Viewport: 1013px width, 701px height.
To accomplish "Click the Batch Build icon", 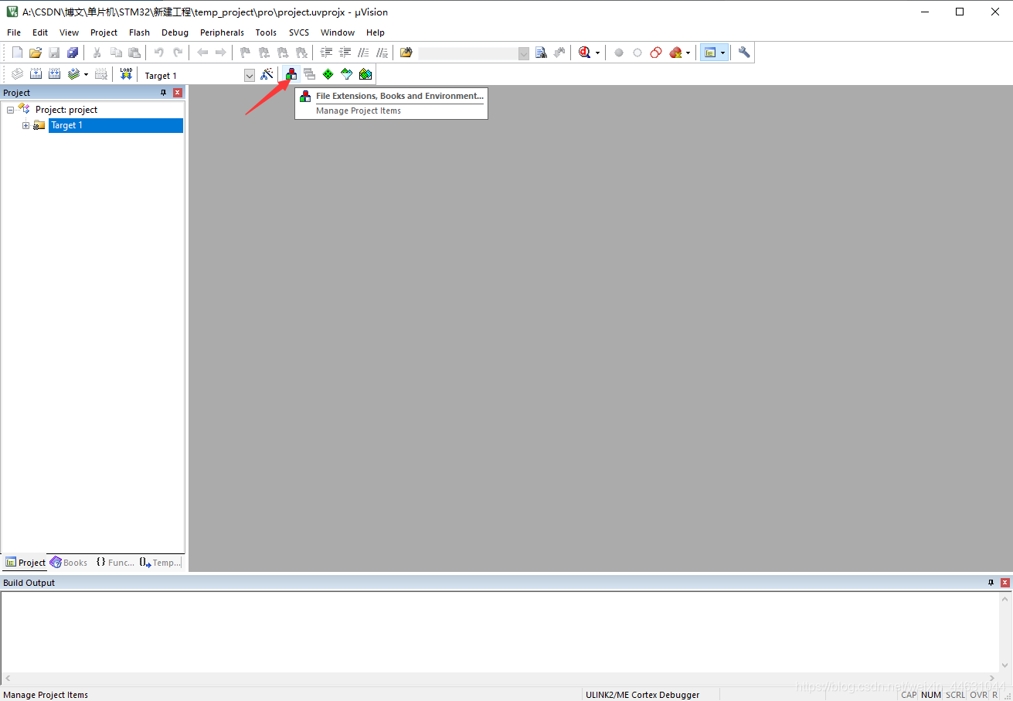I will pos(73,74).
